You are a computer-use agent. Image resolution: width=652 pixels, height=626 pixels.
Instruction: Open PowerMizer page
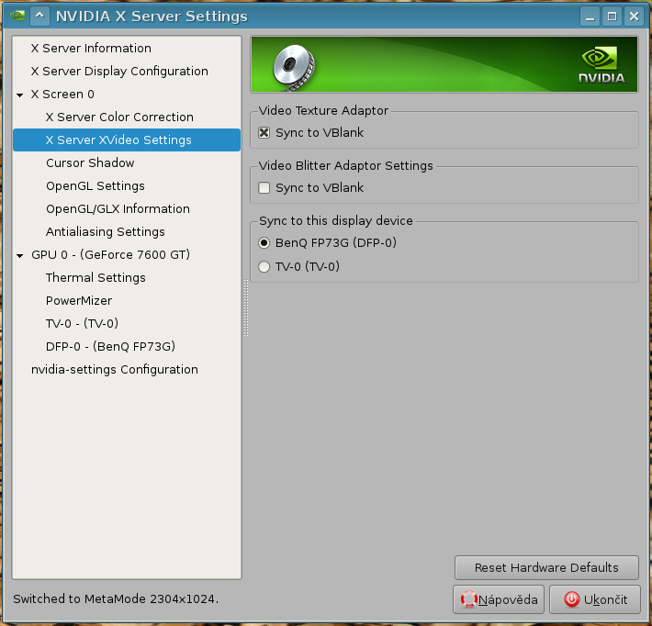click(x=79, y=300)
